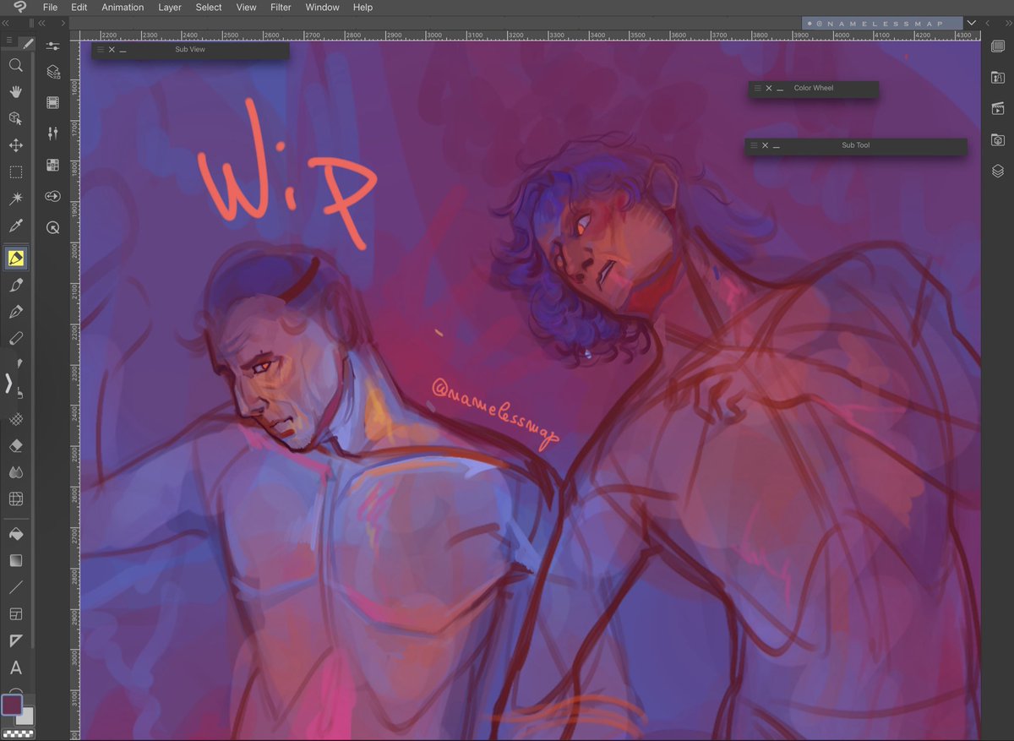Select the Blend droplets tool
This screenshot has height=741, width=1014.
click(15, 472)
